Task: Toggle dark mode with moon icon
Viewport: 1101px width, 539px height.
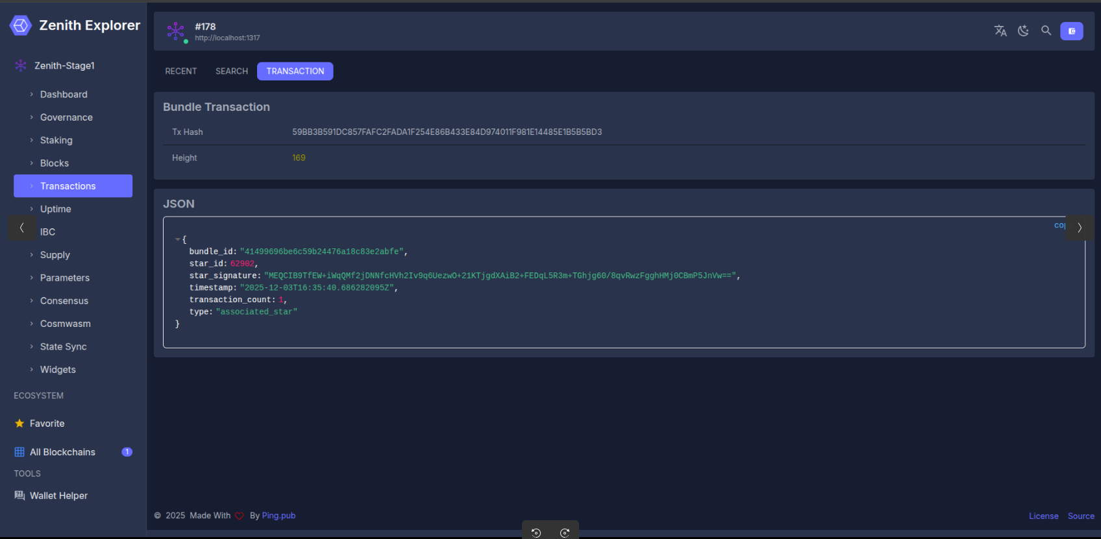Action: point(1023,30)
